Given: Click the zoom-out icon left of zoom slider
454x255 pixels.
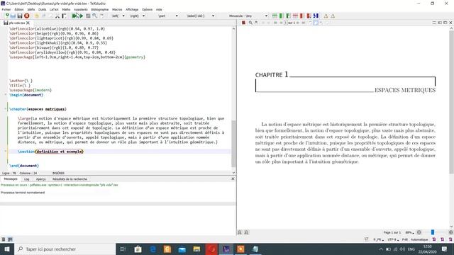Looking at the screenshot, I should point(419,232).
